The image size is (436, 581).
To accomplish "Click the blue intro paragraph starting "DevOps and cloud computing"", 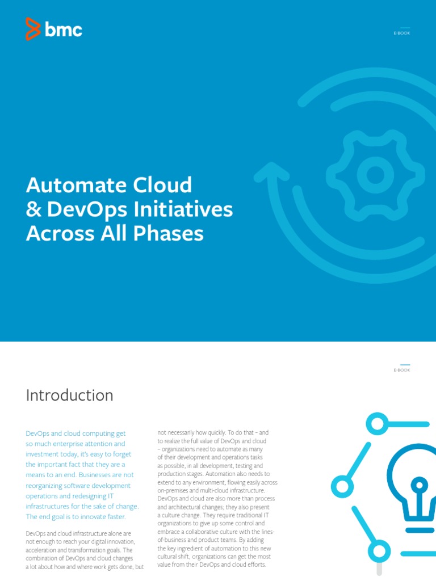I will click(x=82, y=475).
